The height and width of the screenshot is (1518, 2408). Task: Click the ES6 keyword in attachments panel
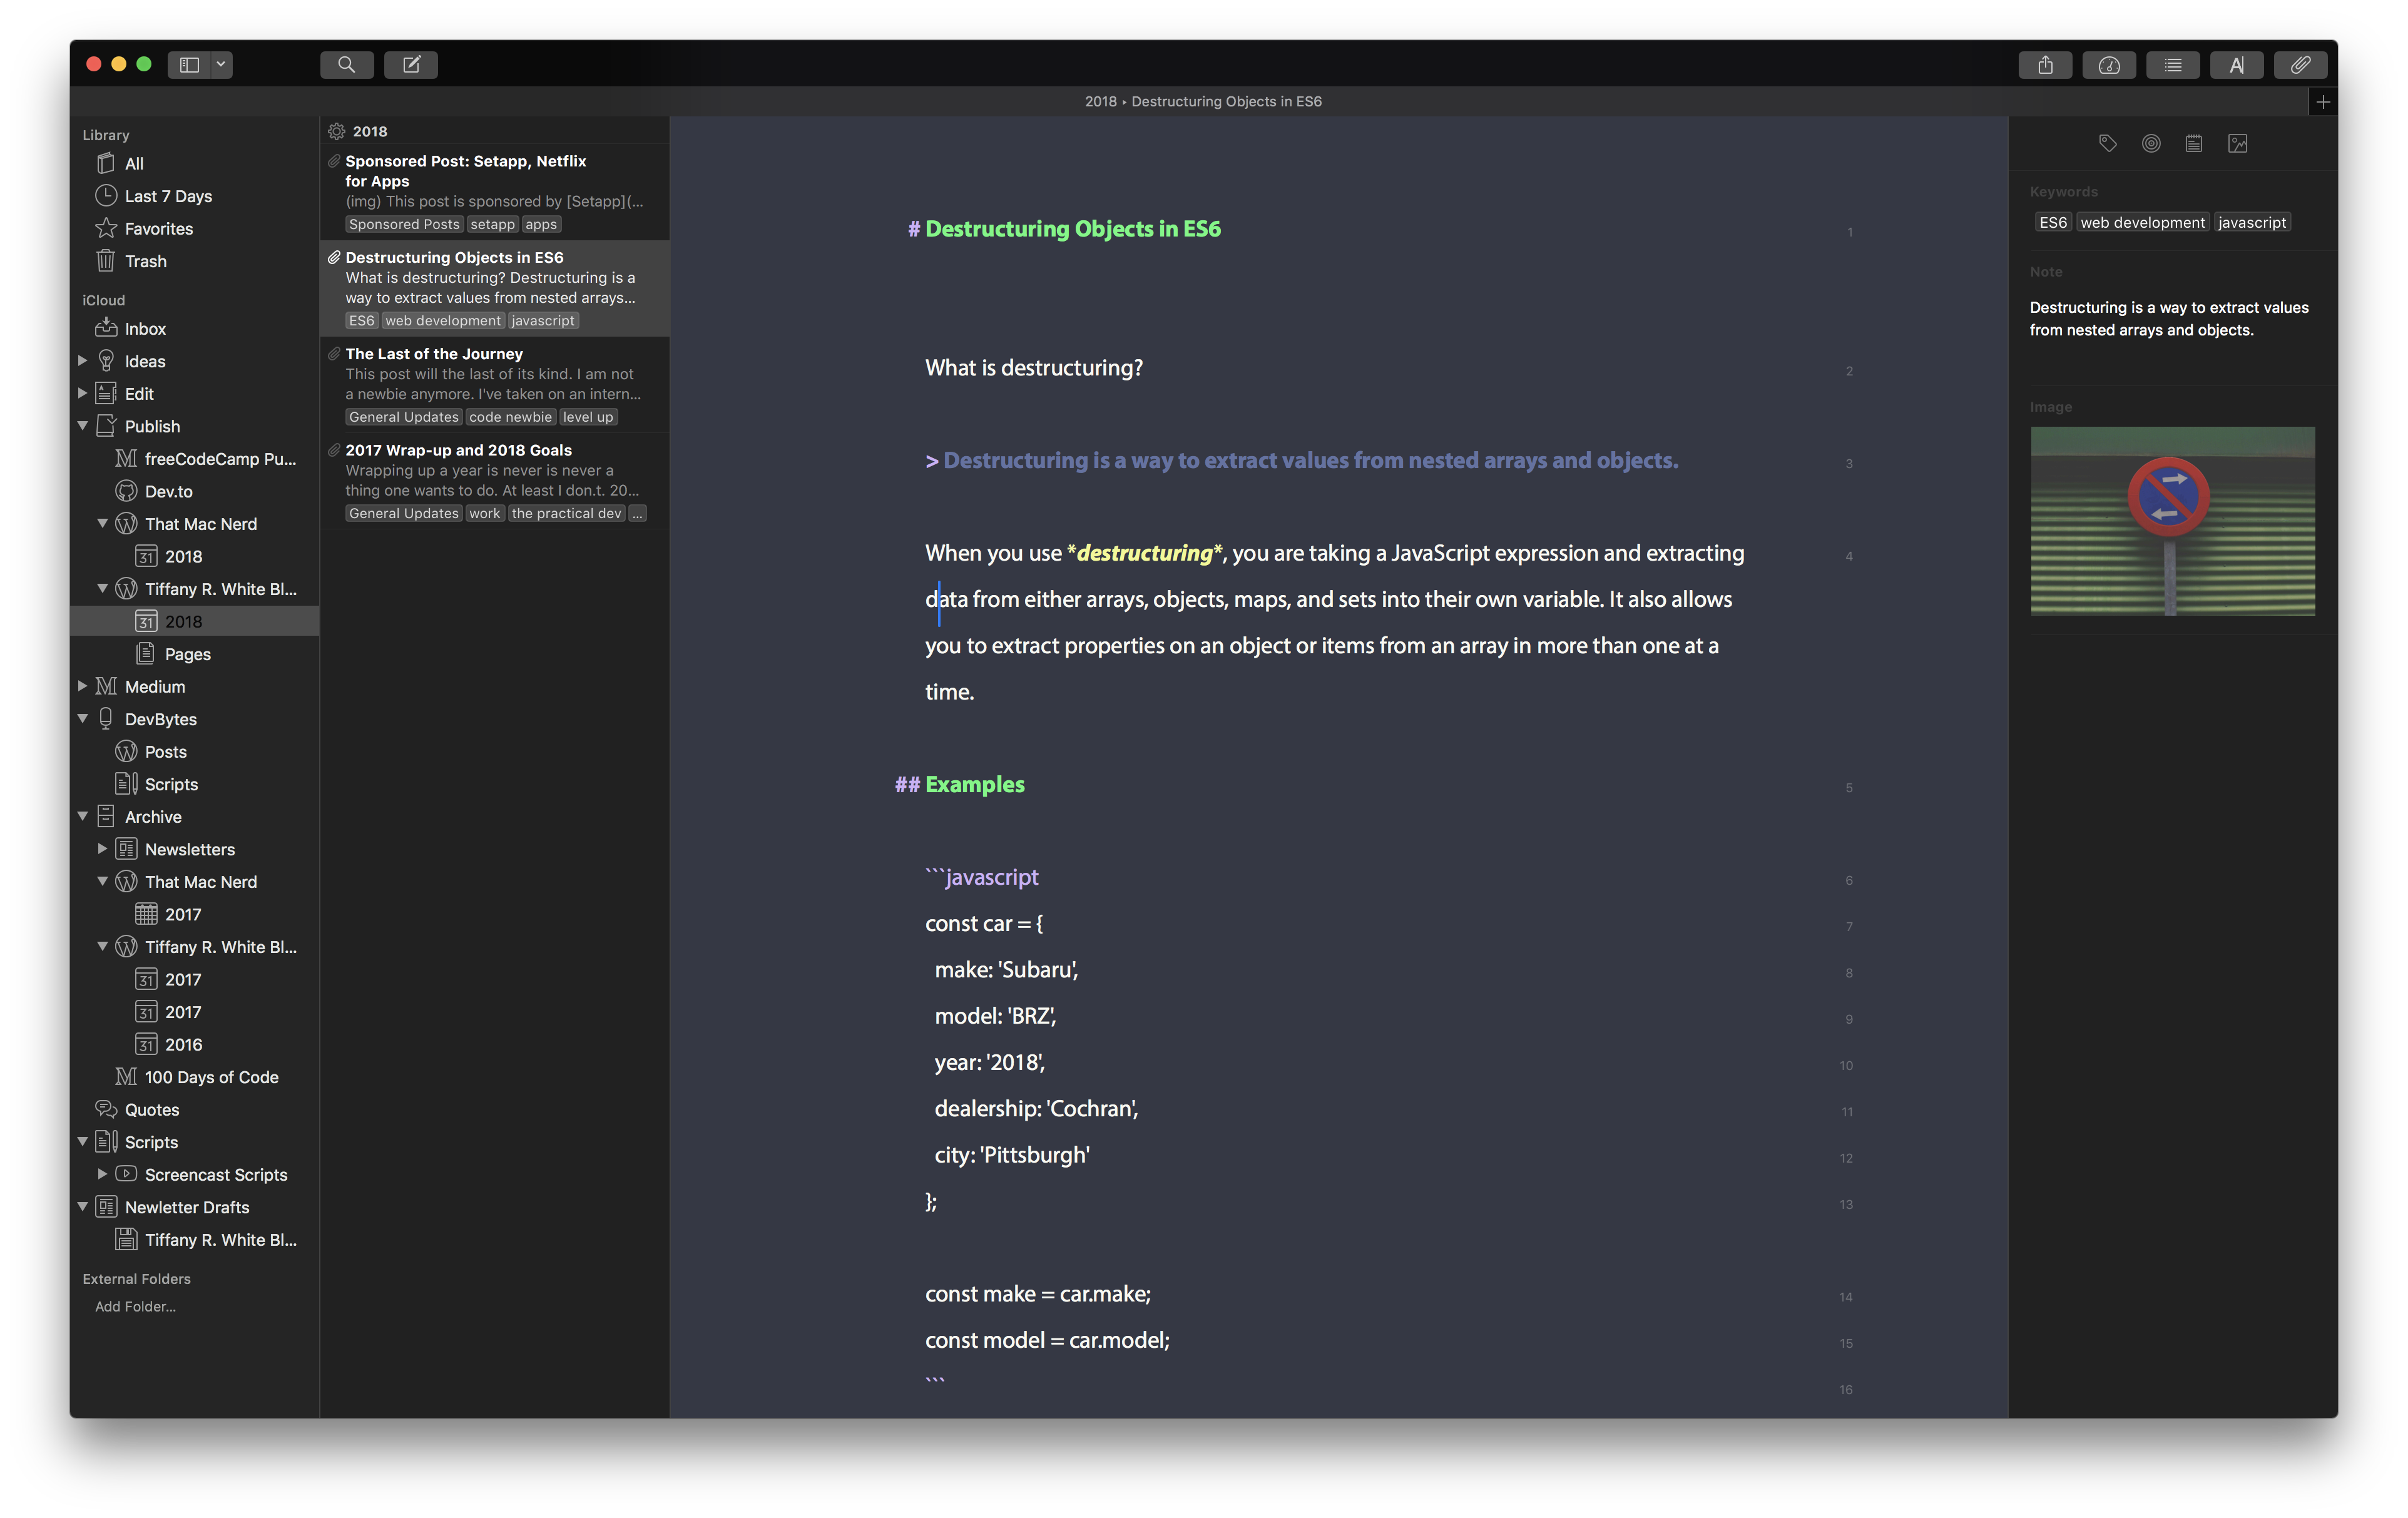(x=2053, y=223)
